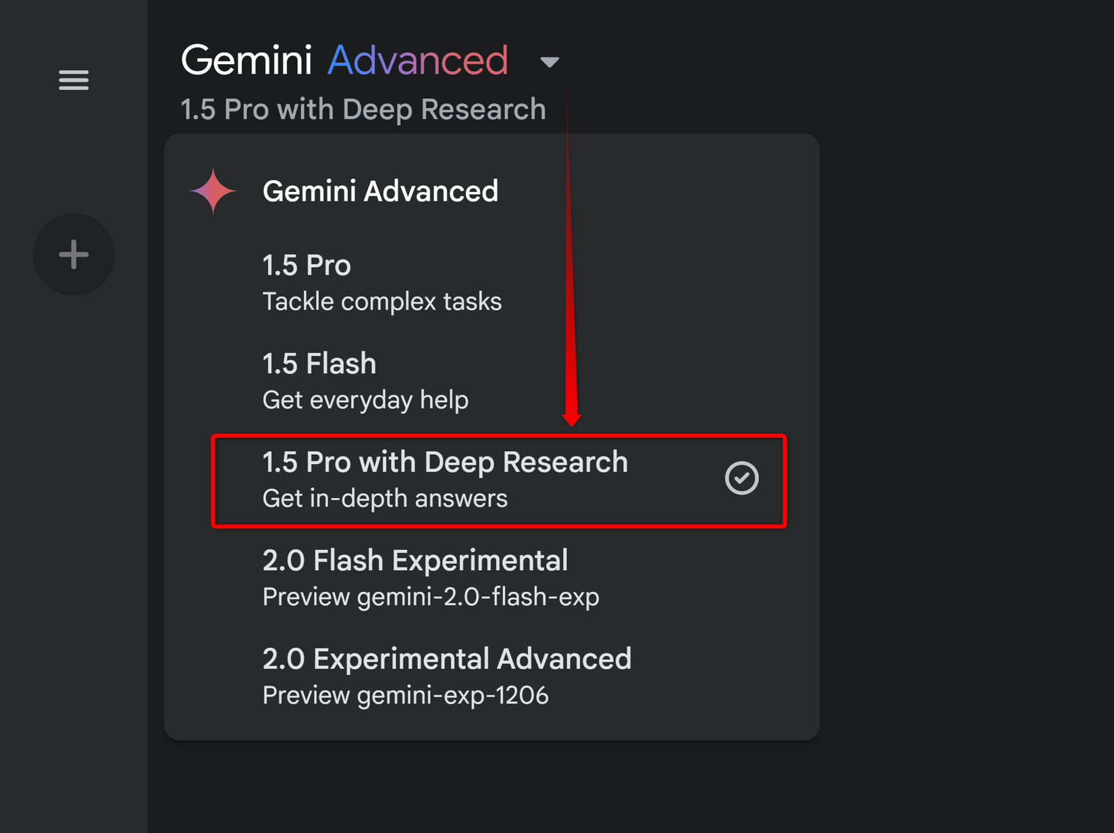Select the 1.5 Pro model
Viewport: 1114px width, 833px height.
click(x=306, y=265)
